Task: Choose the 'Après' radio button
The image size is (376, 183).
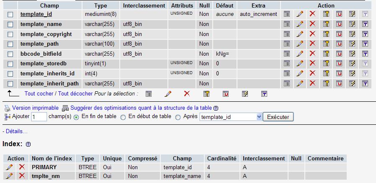Action: 178,117
